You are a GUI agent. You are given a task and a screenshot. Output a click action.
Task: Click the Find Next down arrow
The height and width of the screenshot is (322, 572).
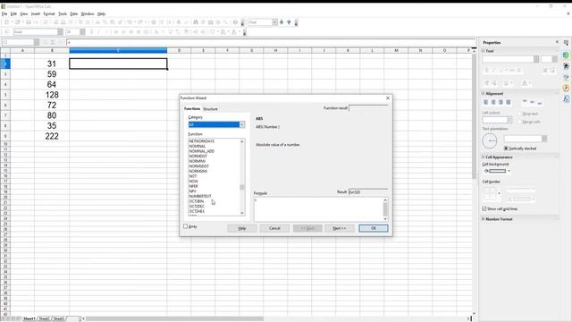tap(282, 22)
